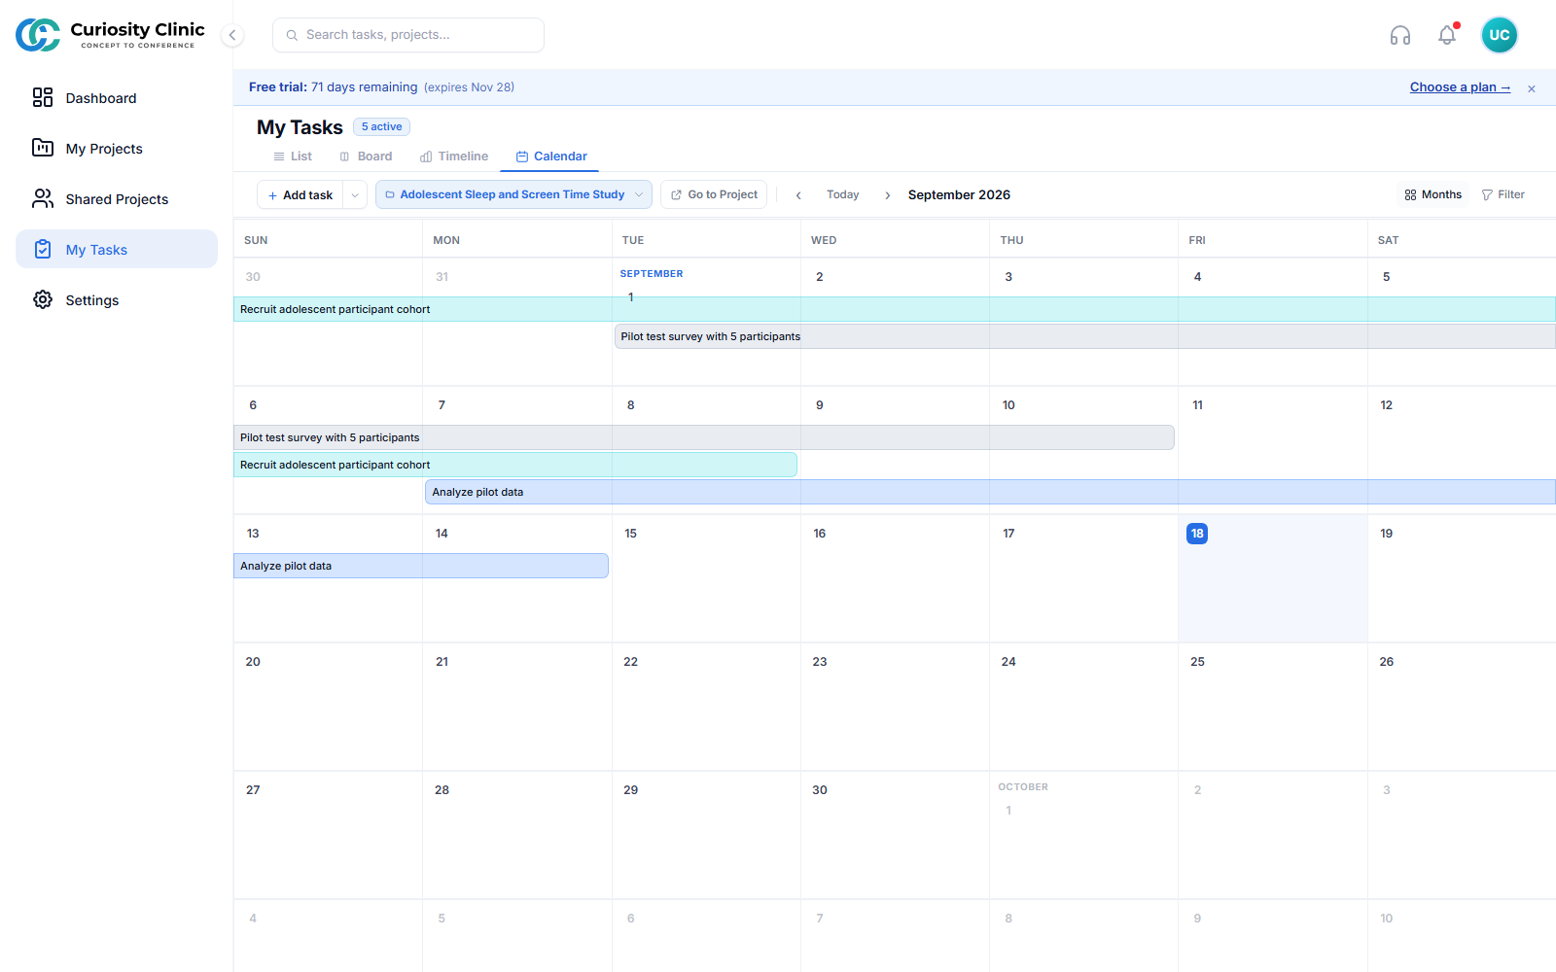
Task: Collapse the sidebar with the chevron button
Action: point(232,35)
